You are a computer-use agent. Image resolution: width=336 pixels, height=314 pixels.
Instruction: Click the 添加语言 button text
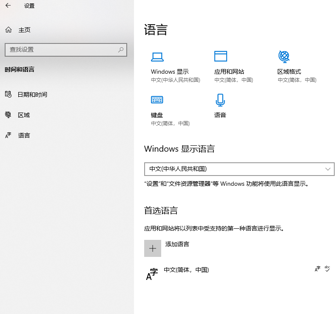point(177,244)
